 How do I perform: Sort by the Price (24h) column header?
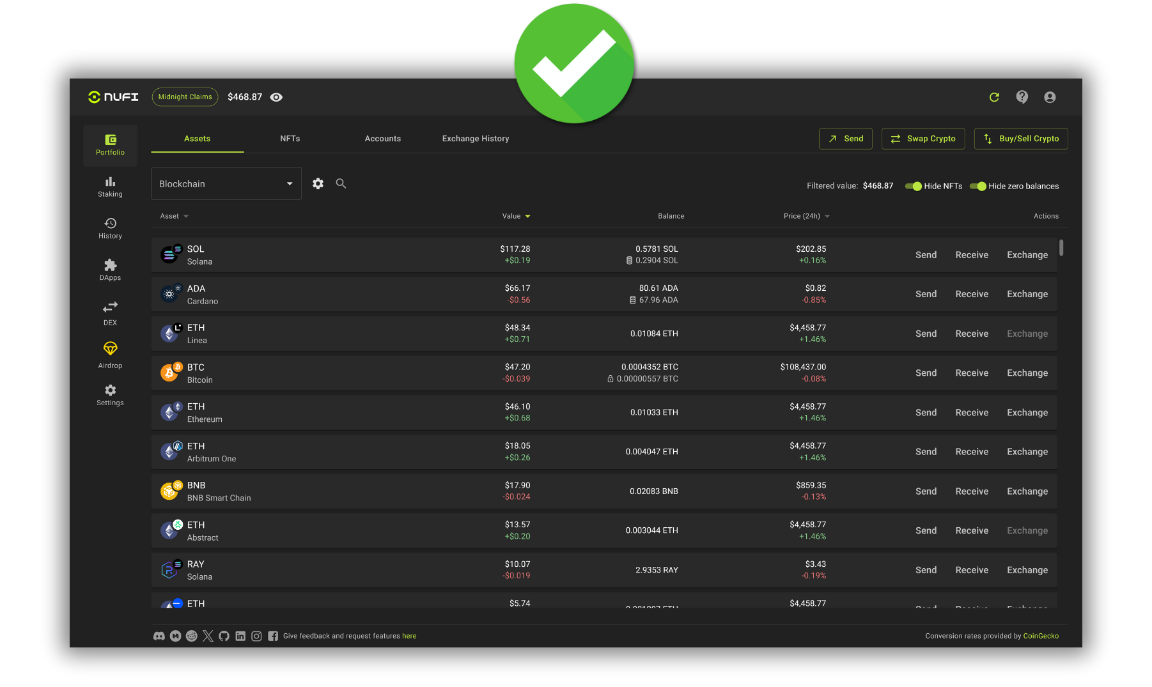(807, 216)
